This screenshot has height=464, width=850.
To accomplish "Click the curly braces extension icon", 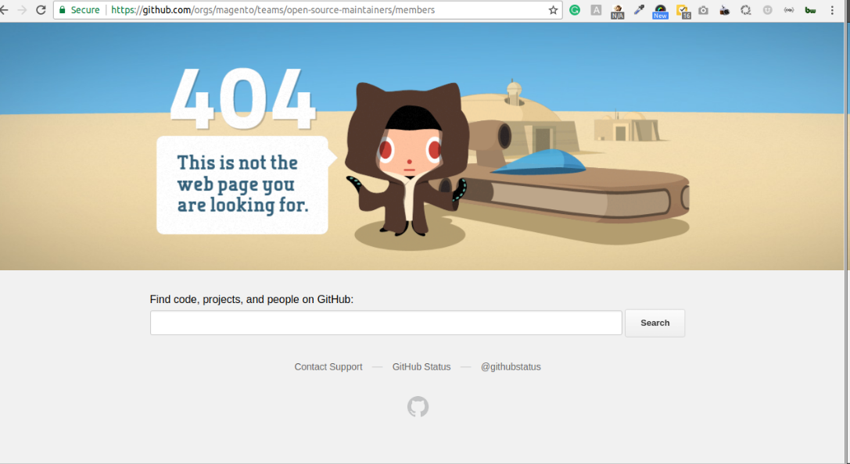I will pos(789,9).
